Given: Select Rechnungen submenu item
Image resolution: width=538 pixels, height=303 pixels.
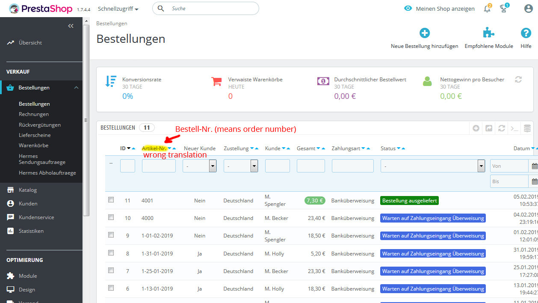Looking at the screenshot, I should tap(34, 114).
